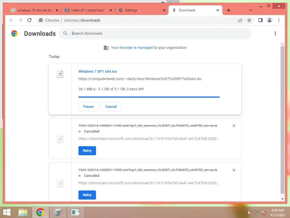Click the file icon of second canceled download
290x218 pixels.
click(60, 183)
